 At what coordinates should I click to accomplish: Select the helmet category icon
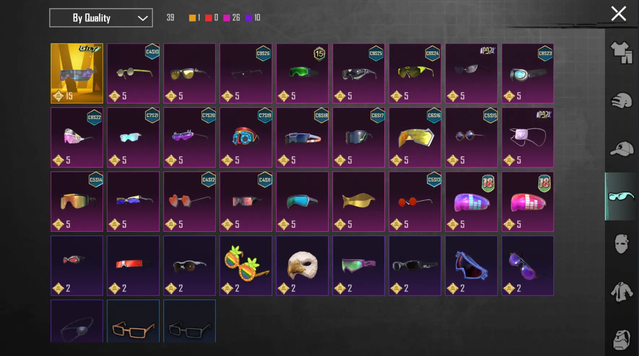(x=622, y=100)
